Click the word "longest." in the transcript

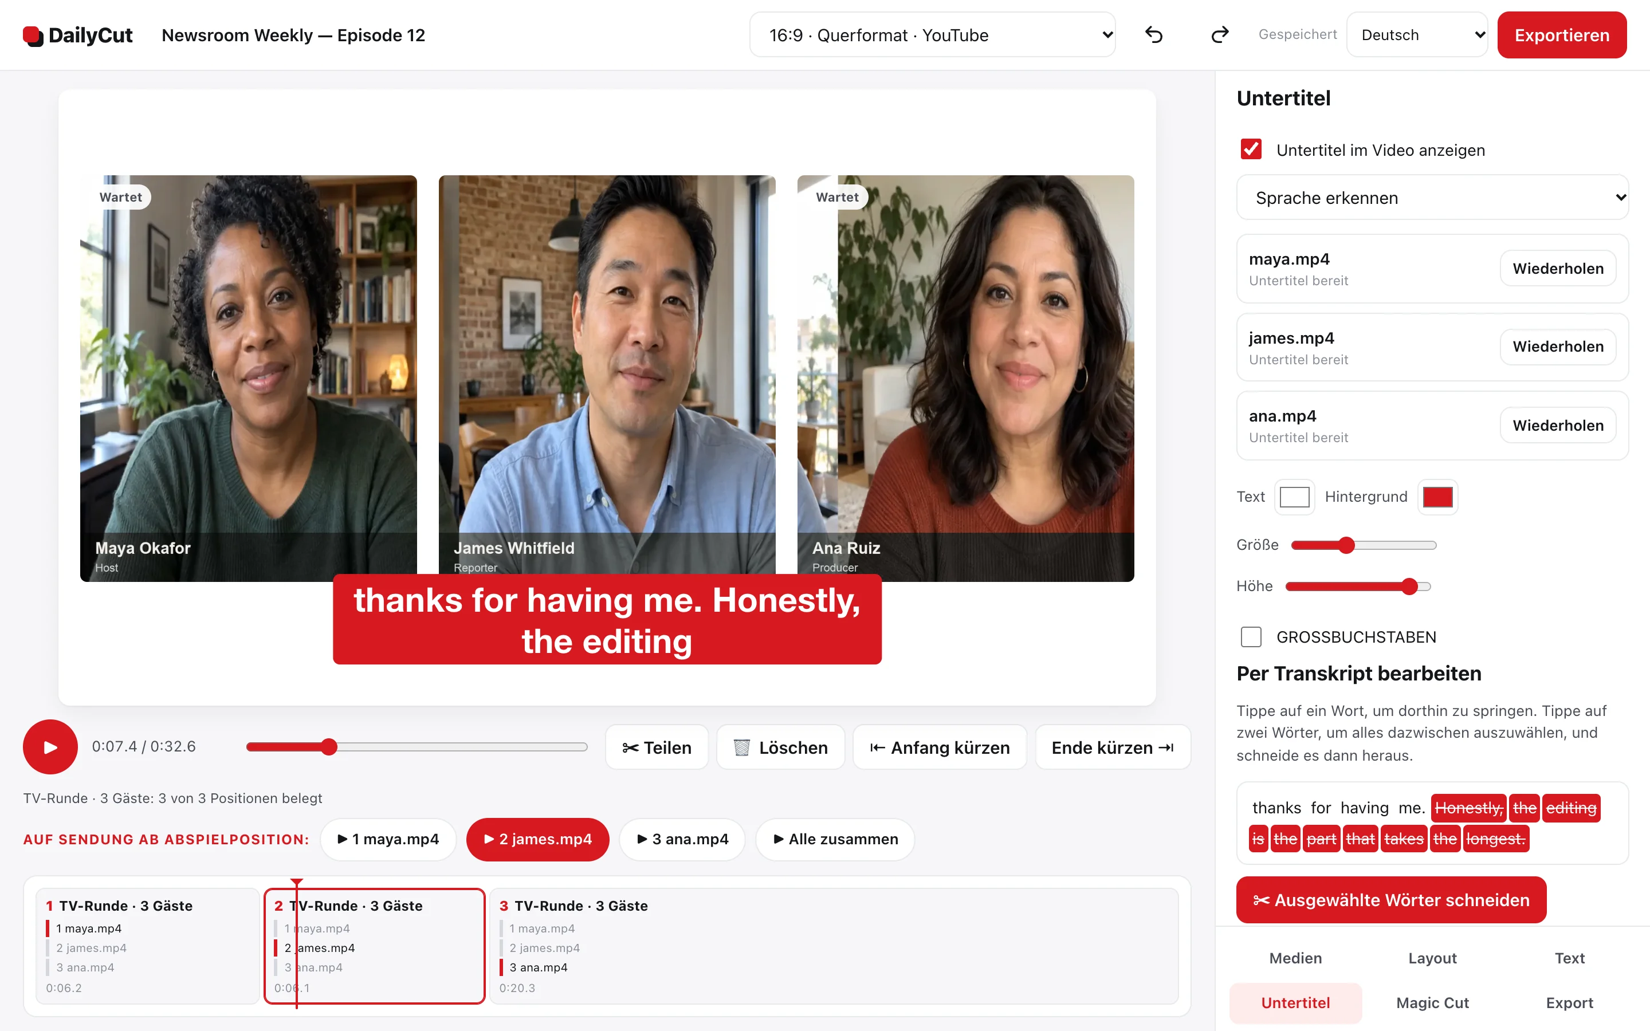point(1495,839)
